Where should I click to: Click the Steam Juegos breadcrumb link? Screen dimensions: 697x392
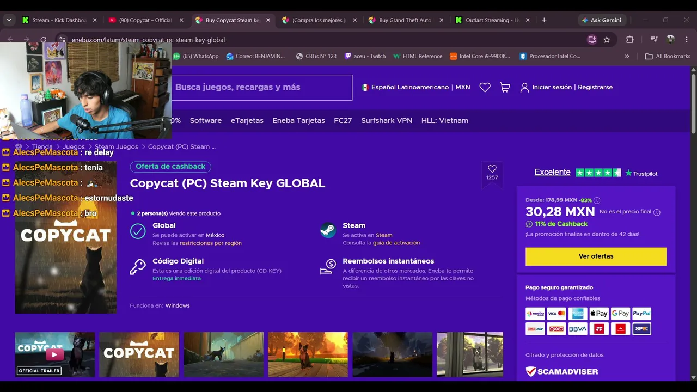[117, 147]
